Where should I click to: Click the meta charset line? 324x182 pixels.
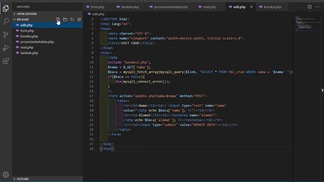pyautogui.click(x=129, y=33)
